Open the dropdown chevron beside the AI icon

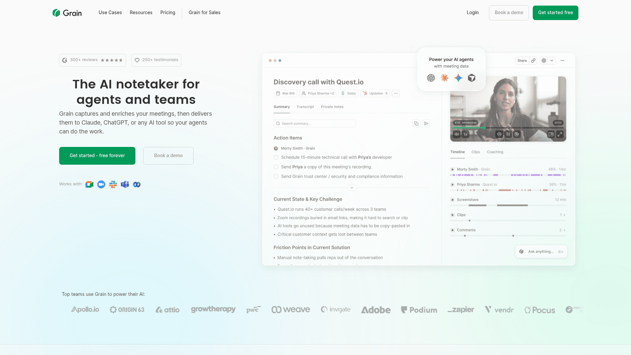pos(552,60)
